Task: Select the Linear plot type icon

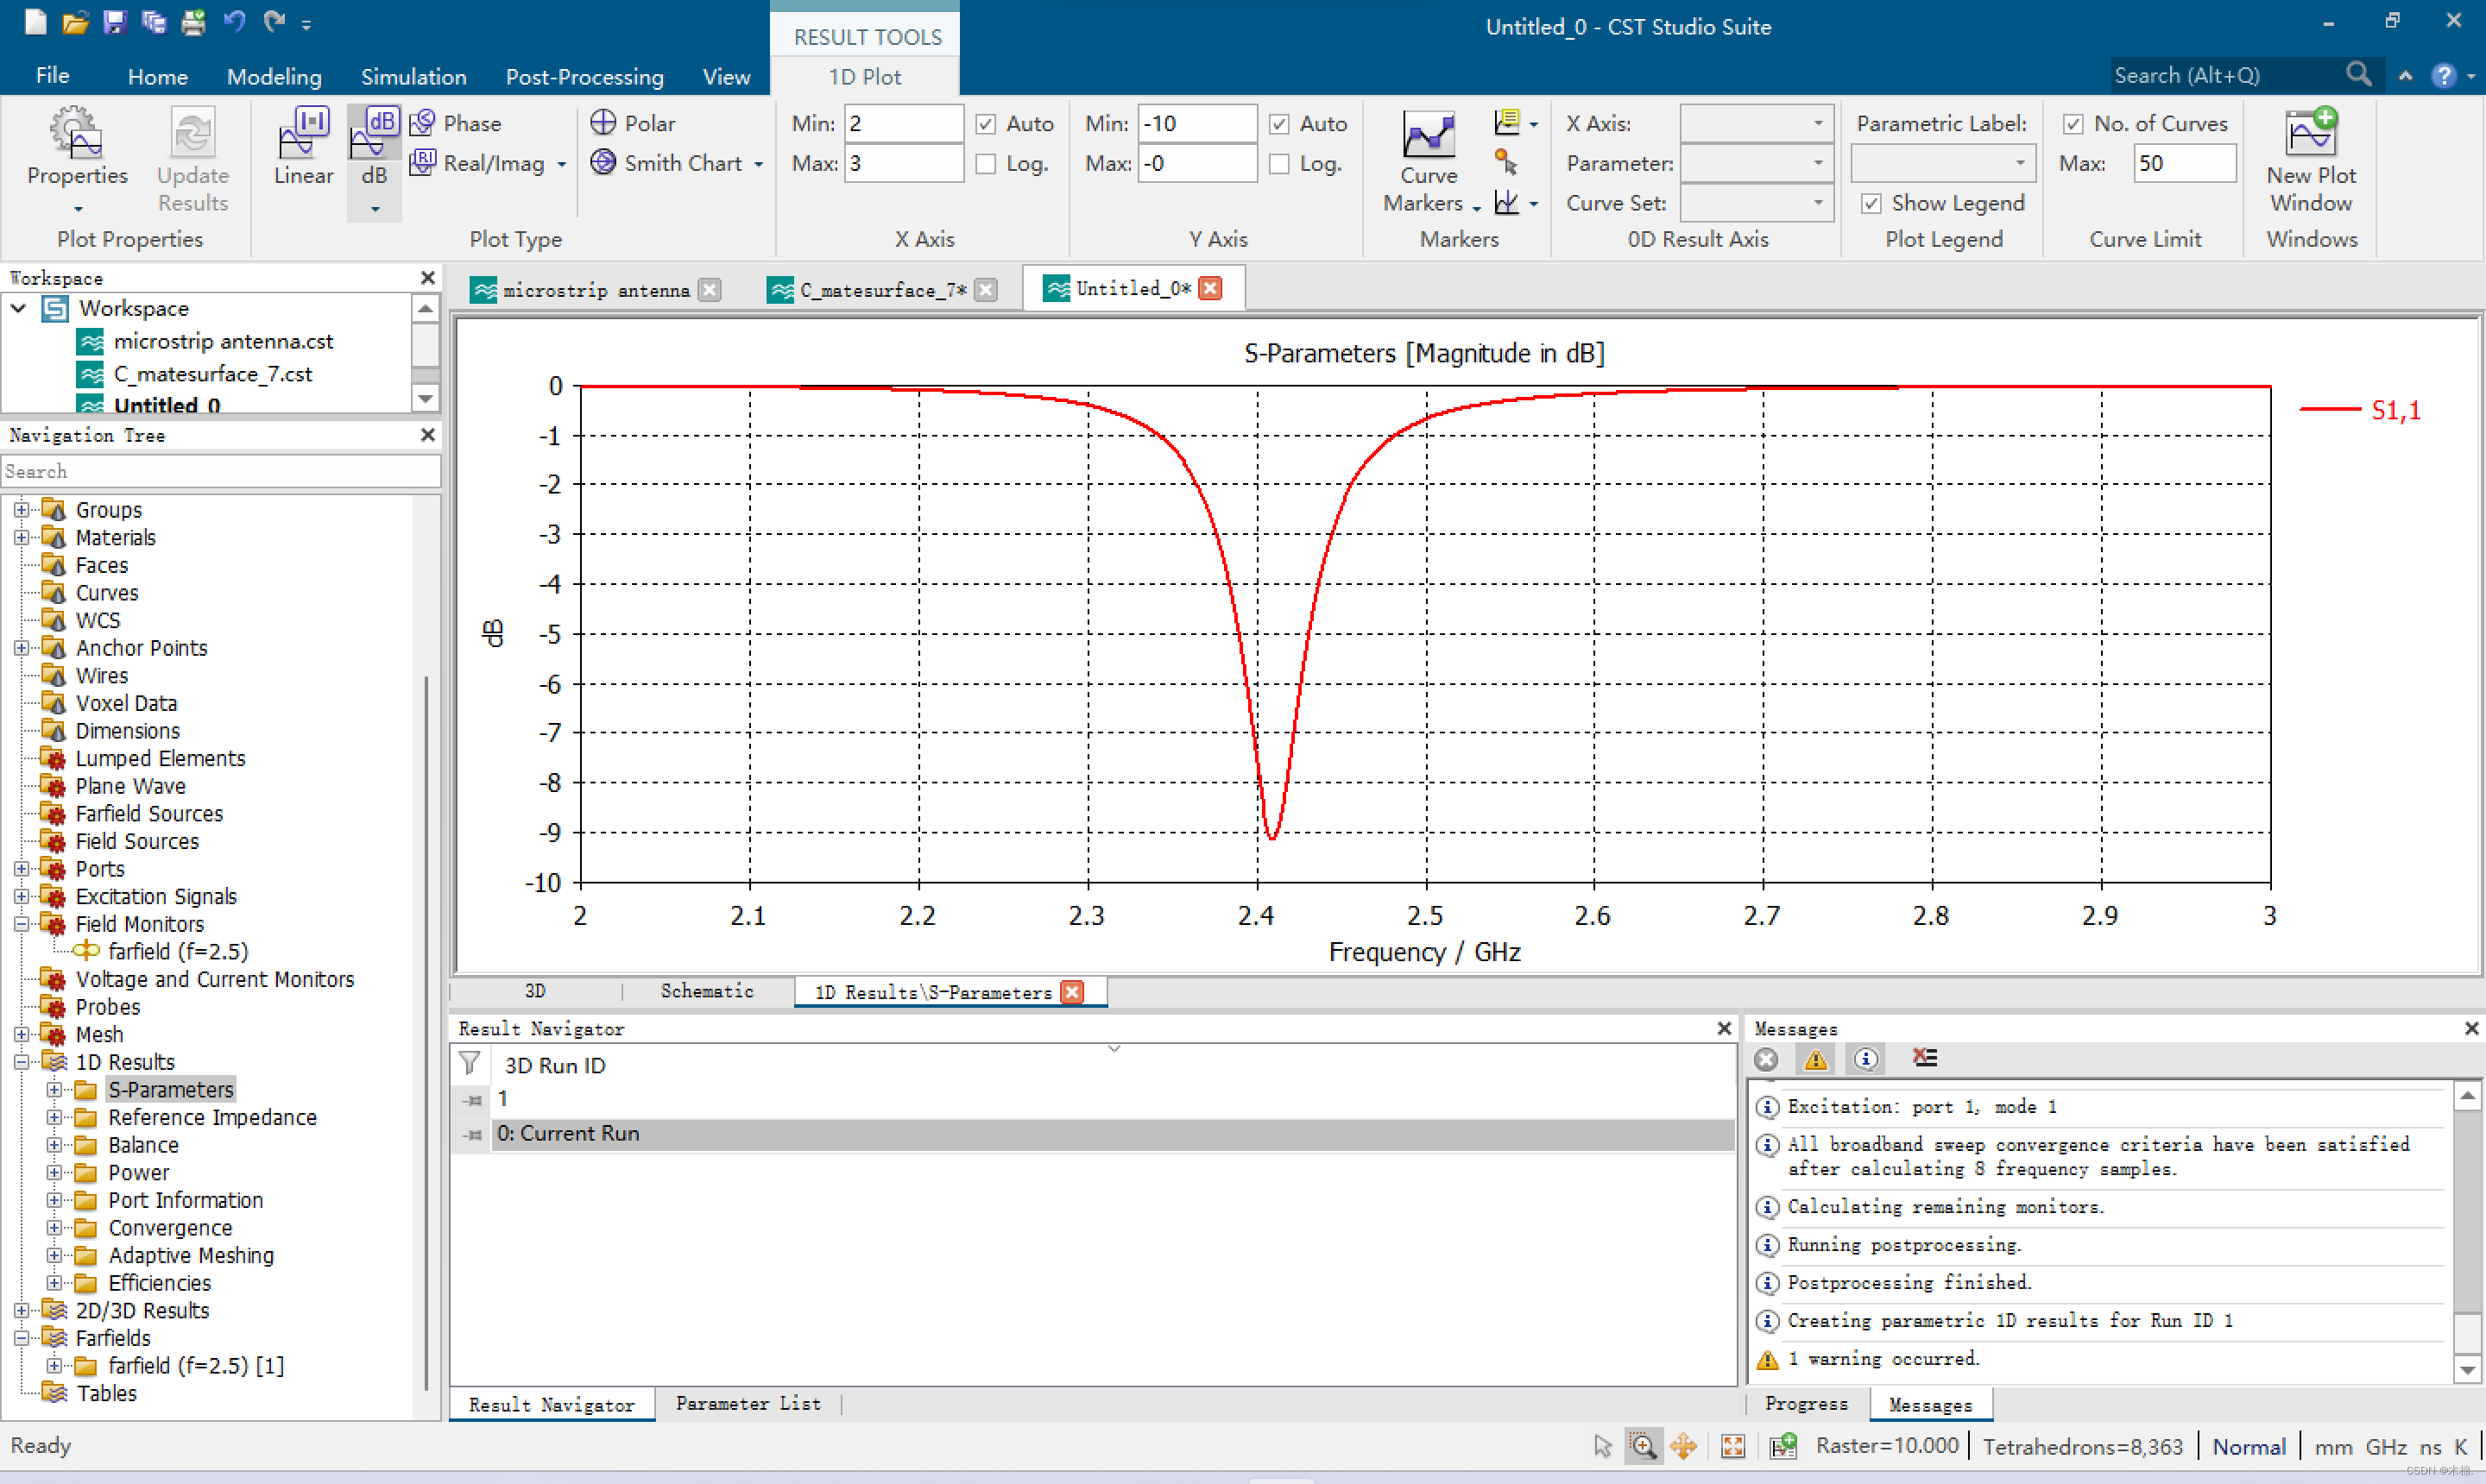Action: 303,135
